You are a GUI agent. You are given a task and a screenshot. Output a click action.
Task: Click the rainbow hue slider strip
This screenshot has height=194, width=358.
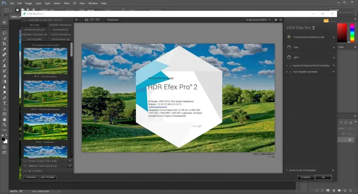[353, 33]
